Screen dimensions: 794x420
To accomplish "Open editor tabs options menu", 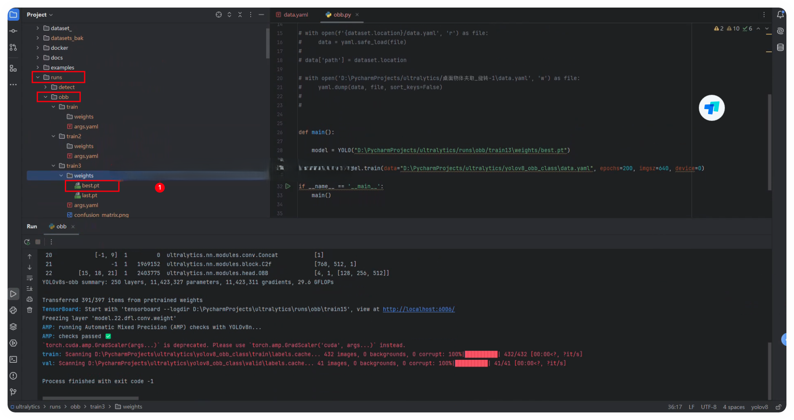I will tap(764, 15).
